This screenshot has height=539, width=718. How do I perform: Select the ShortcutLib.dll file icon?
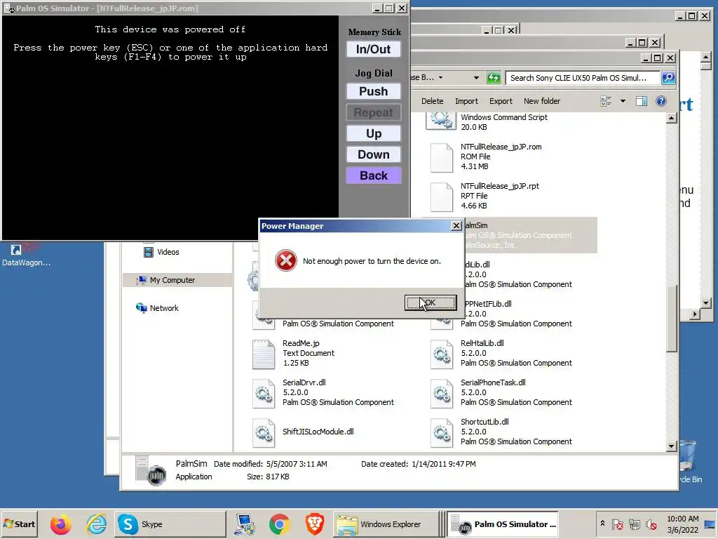[x=442, y=432]
